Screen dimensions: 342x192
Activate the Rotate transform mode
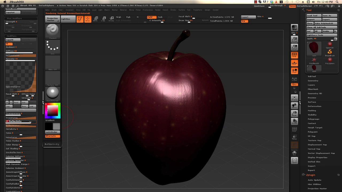(111, 19)
